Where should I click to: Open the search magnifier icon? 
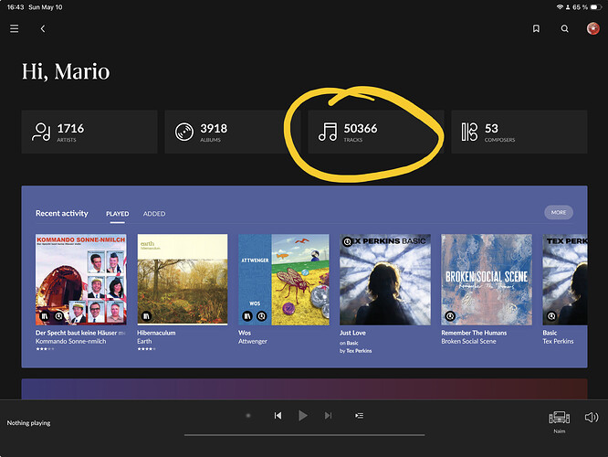click(x=564, y=28)
